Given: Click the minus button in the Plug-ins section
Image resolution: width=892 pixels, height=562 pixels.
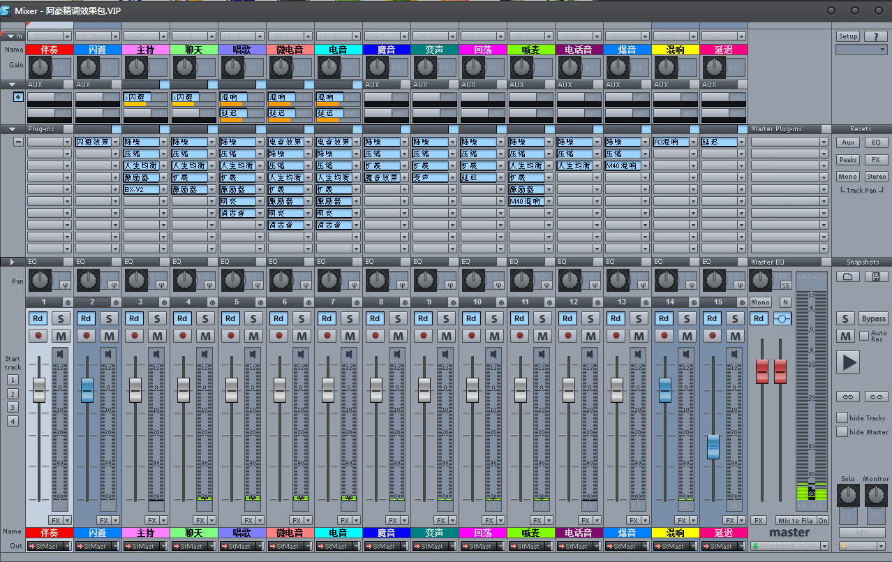Looking at the screenshot, I should [x=18, y=141].
